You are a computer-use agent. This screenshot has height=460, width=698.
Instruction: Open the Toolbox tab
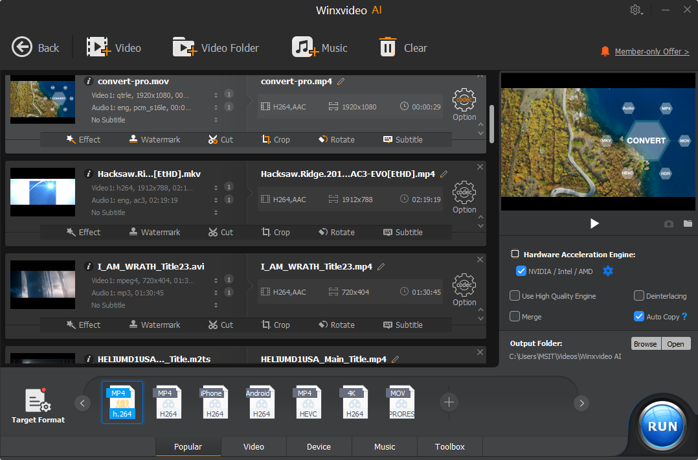(x=449, y=446)
